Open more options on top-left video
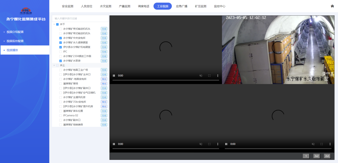Viewport: 338px width, 163px height. point(217,76)
